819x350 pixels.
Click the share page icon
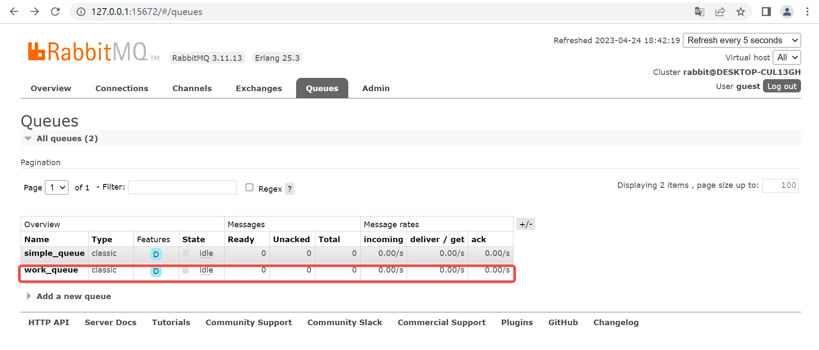point(720,12)
